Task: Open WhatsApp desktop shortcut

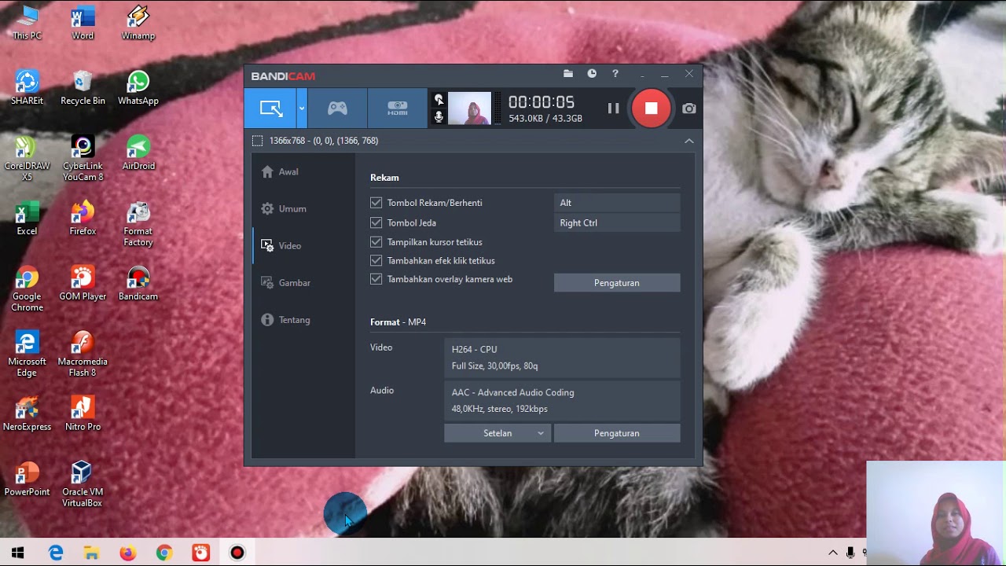Action: click(138, 88)
